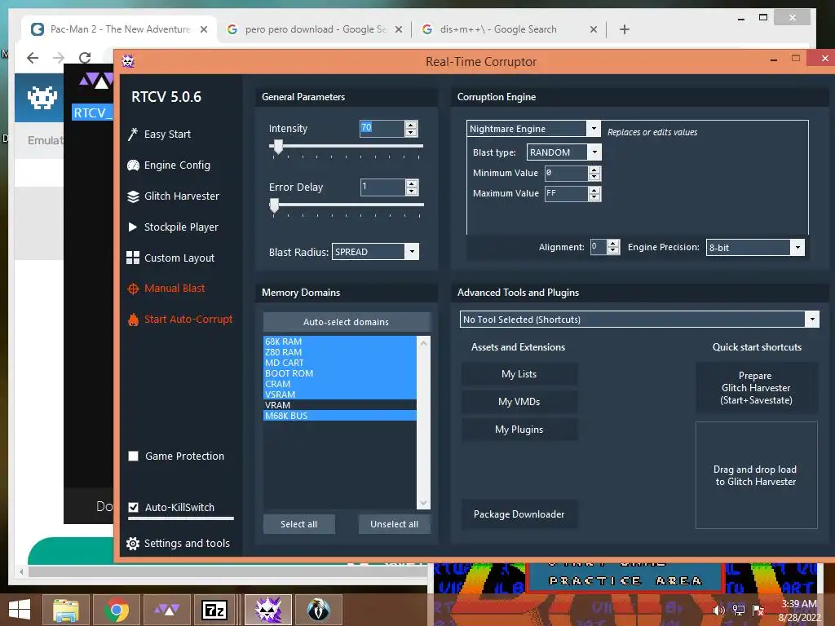Switch to RTCV taskbar icon

coord(267,610)
